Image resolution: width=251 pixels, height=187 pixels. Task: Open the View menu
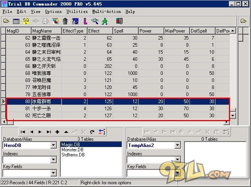35,12
